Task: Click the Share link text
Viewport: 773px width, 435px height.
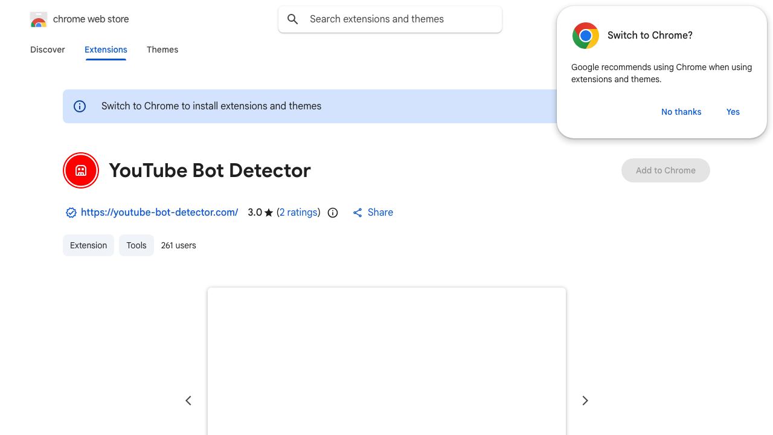Action: click(x=380, y=213)
